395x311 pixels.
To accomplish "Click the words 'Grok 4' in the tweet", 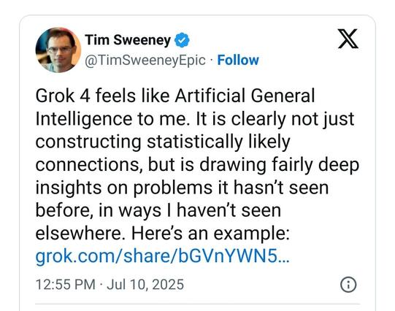I will (63, 96).
